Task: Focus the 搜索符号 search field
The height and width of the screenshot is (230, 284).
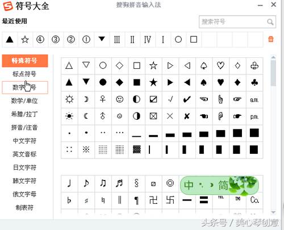Action: pyautogui.click(x=237, y=22)
